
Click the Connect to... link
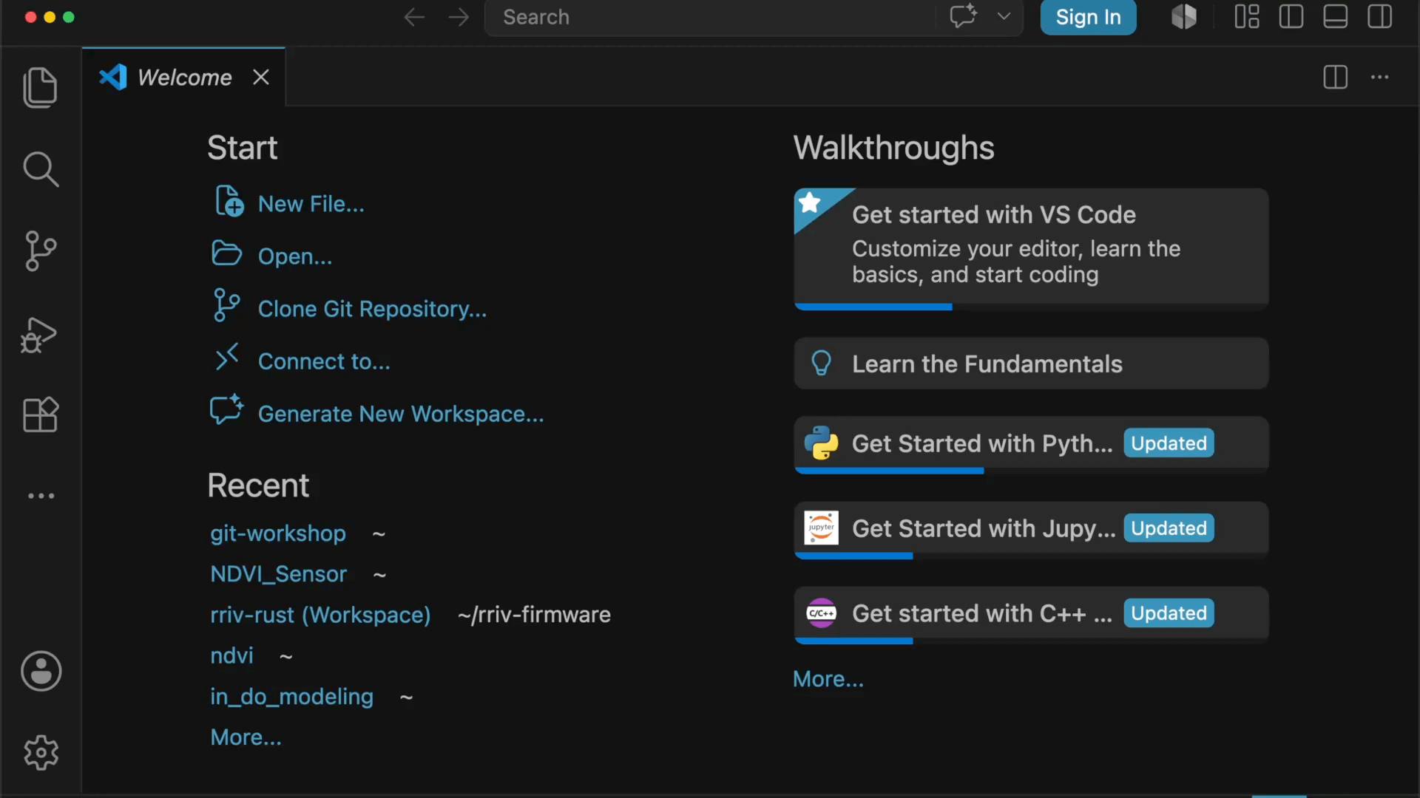point(324,361)
